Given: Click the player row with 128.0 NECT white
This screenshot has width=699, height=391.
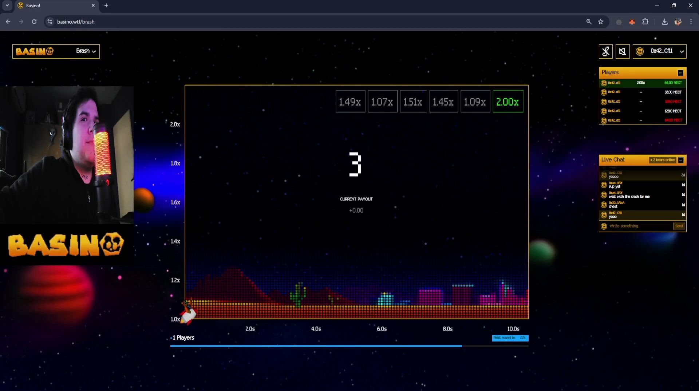Looking at the screenshot, I should 643,111.
